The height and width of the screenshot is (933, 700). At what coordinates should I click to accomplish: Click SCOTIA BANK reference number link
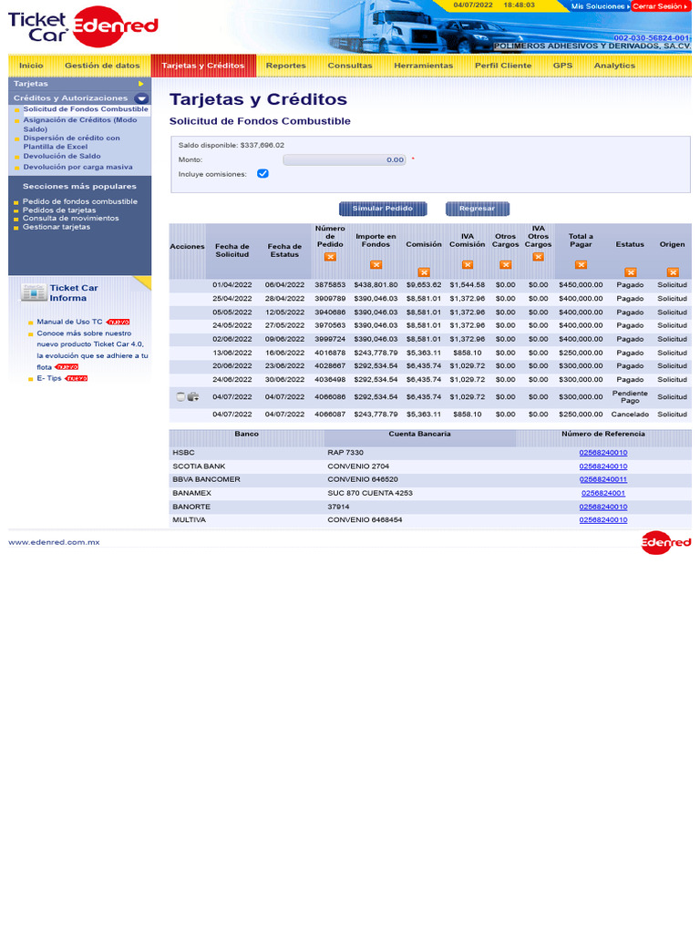pyautogui.click(x=603, y=466)
